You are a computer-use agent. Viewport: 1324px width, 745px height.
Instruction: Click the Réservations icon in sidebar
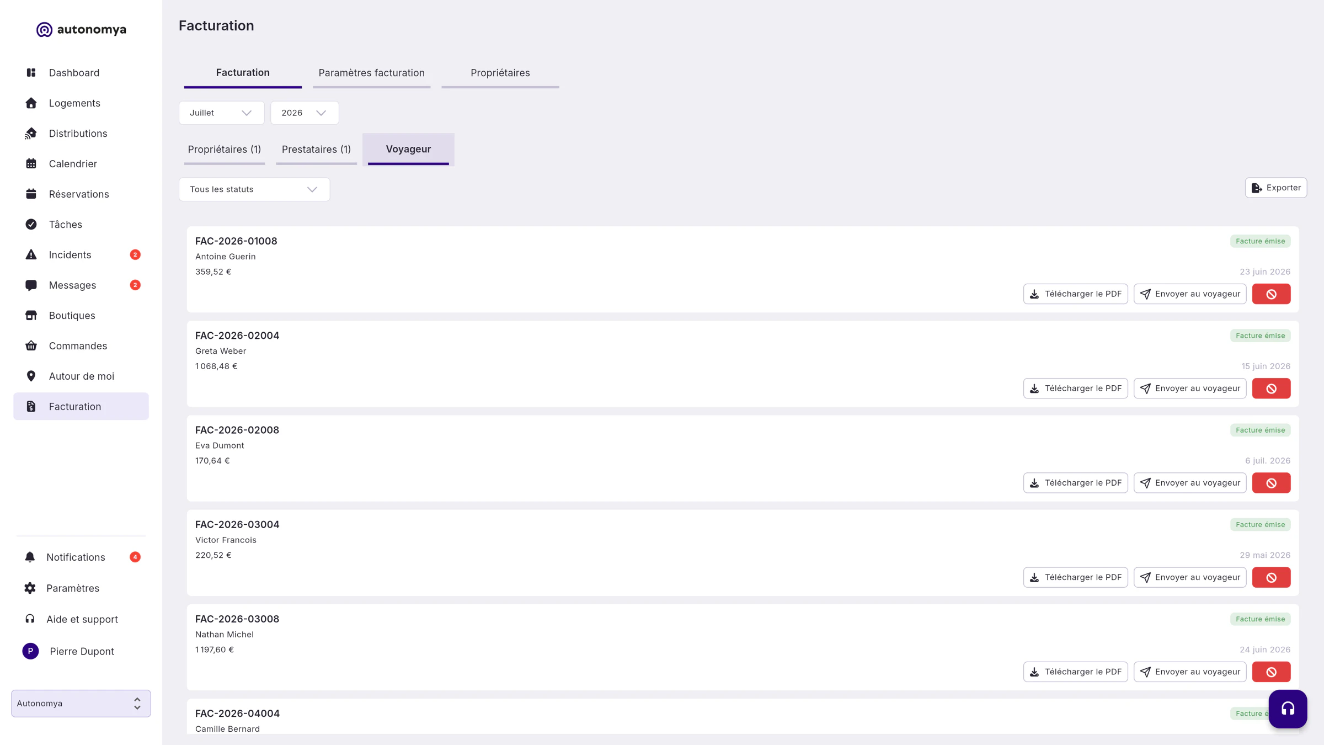click(x=31, y=194)
